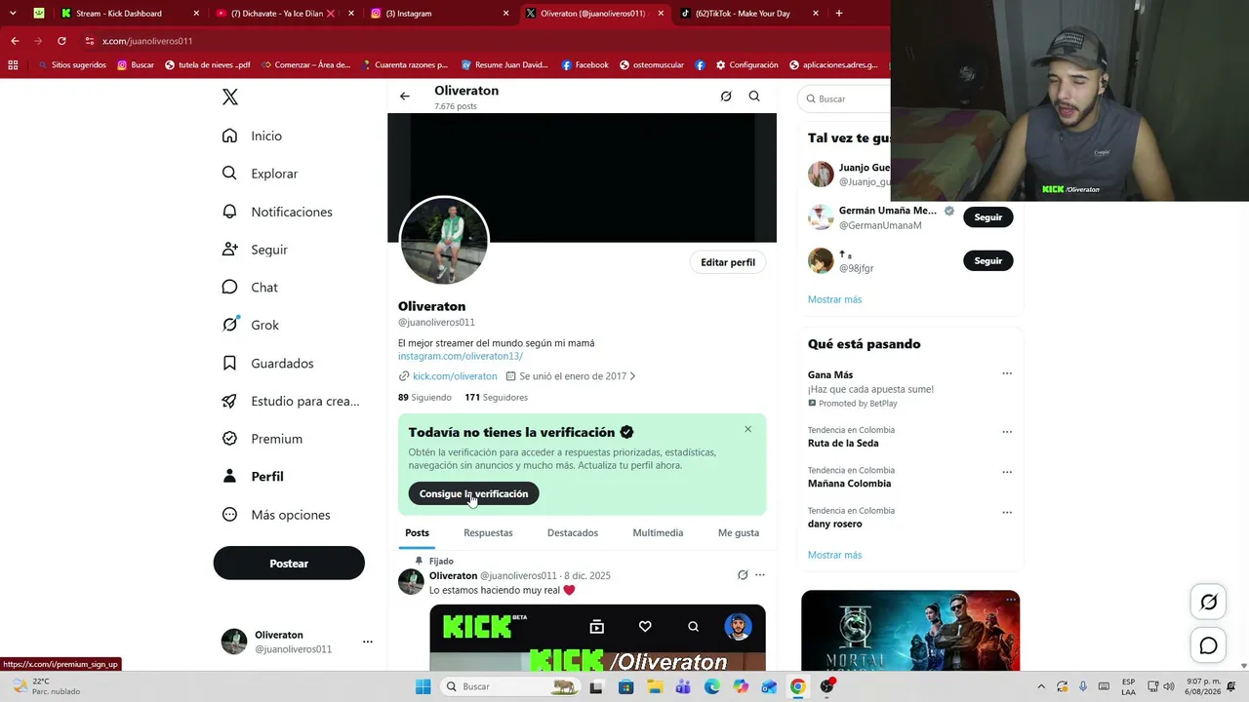Open options for Mañana Colombia trend
Viewport: 1249px width, 702px height.
point(1007,472)
